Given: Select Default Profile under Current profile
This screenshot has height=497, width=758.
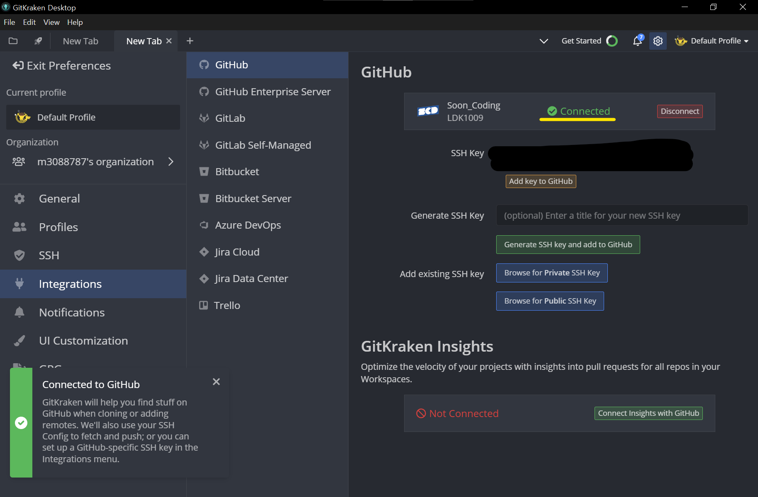Looking at the screenshot, I should pos(93,117).
